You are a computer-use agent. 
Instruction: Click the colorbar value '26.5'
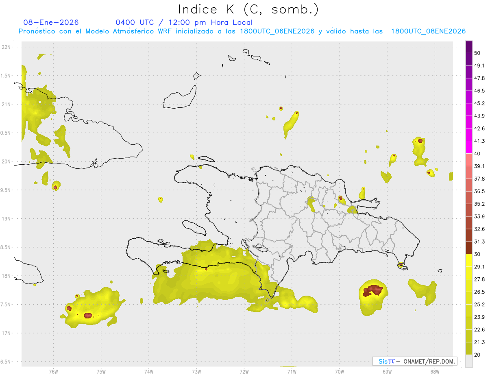pos(479,292)
